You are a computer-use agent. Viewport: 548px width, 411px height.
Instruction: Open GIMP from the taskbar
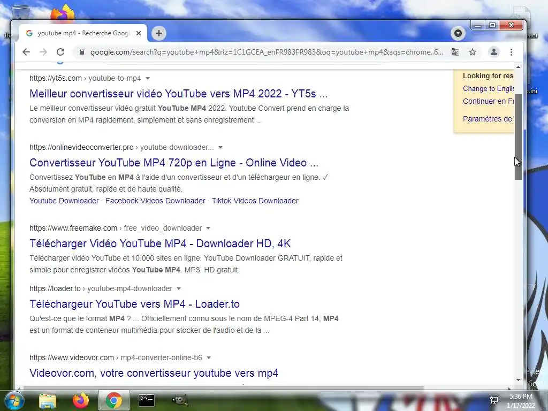click(179, 400)
